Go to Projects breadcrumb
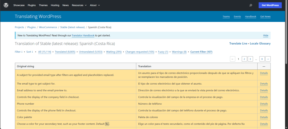This screenshot has width=288, height=129. tap(19, 27)
